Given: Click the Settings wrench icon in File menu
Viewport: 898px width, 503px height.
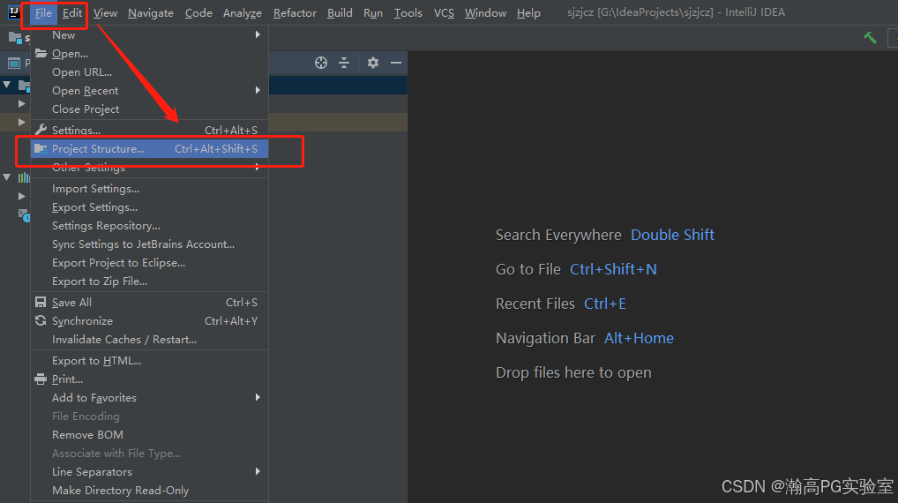Looking at the screenshot, I should 41,130.
